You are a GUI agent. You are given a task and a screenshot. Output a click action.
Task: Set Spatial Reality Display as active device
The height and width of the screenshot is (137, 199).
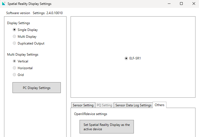pyautogui.click(x=107, y=127)
